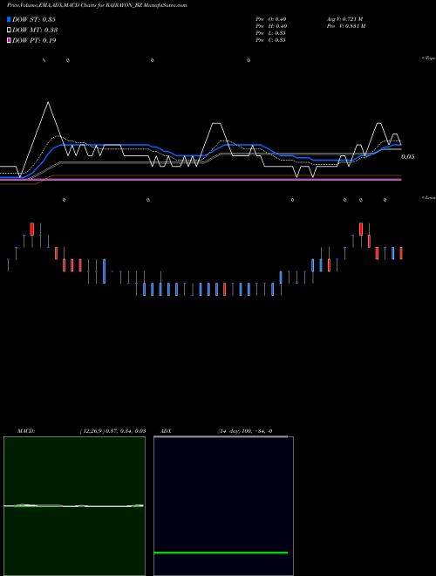Click the chart title text at top
The image size is (436, 576).
pyautogui.click(x=97, y=5)
